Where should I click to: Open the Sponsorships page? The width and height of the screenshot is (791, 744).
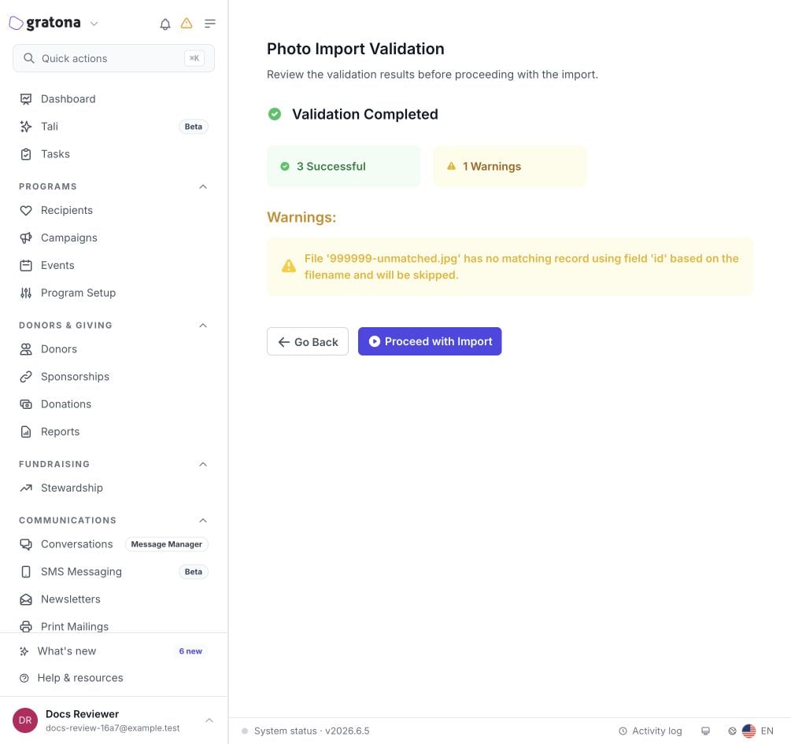pyautogui.click(x=113, y=377)
